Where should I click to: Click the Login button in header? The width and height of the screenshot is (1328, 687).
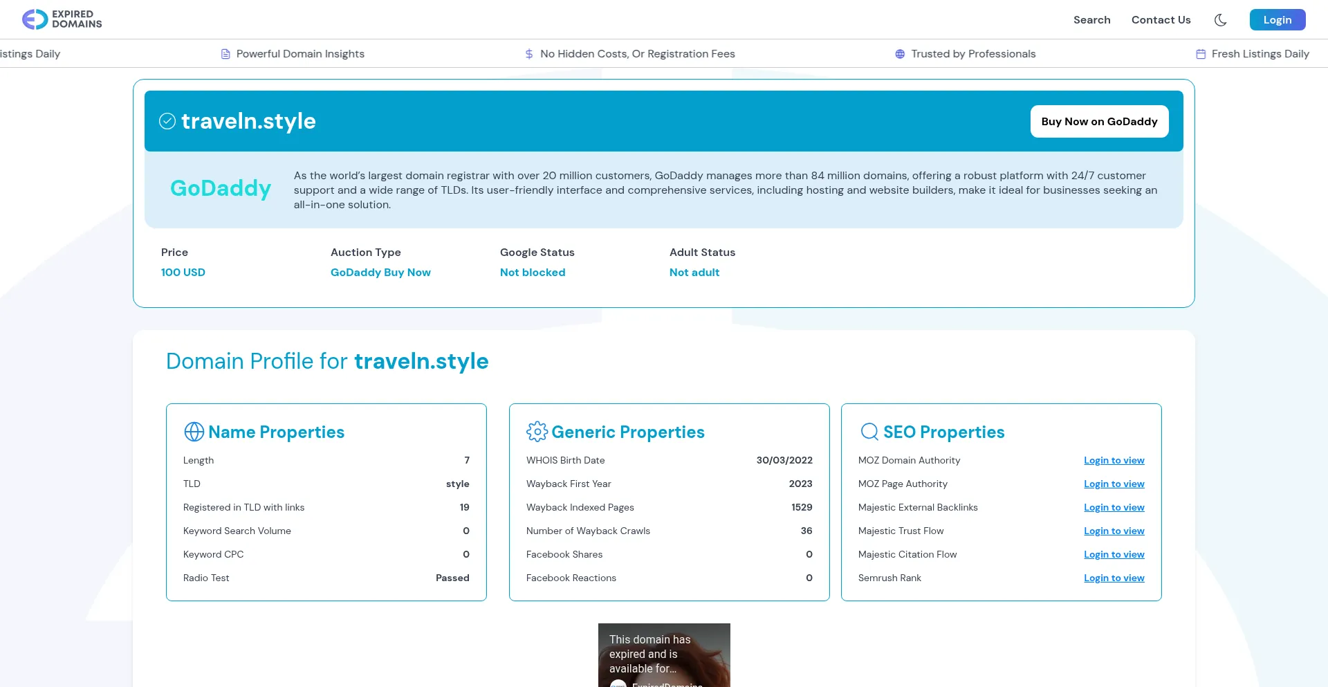coord(1277,20)
